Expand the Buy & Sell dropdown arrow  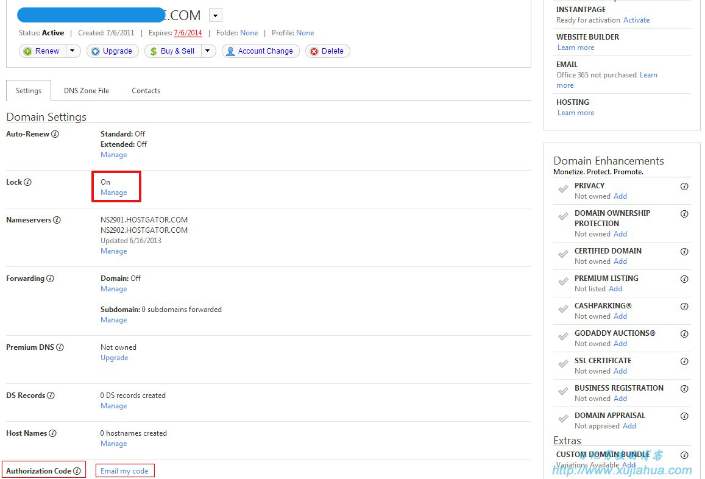pos(208,51)
